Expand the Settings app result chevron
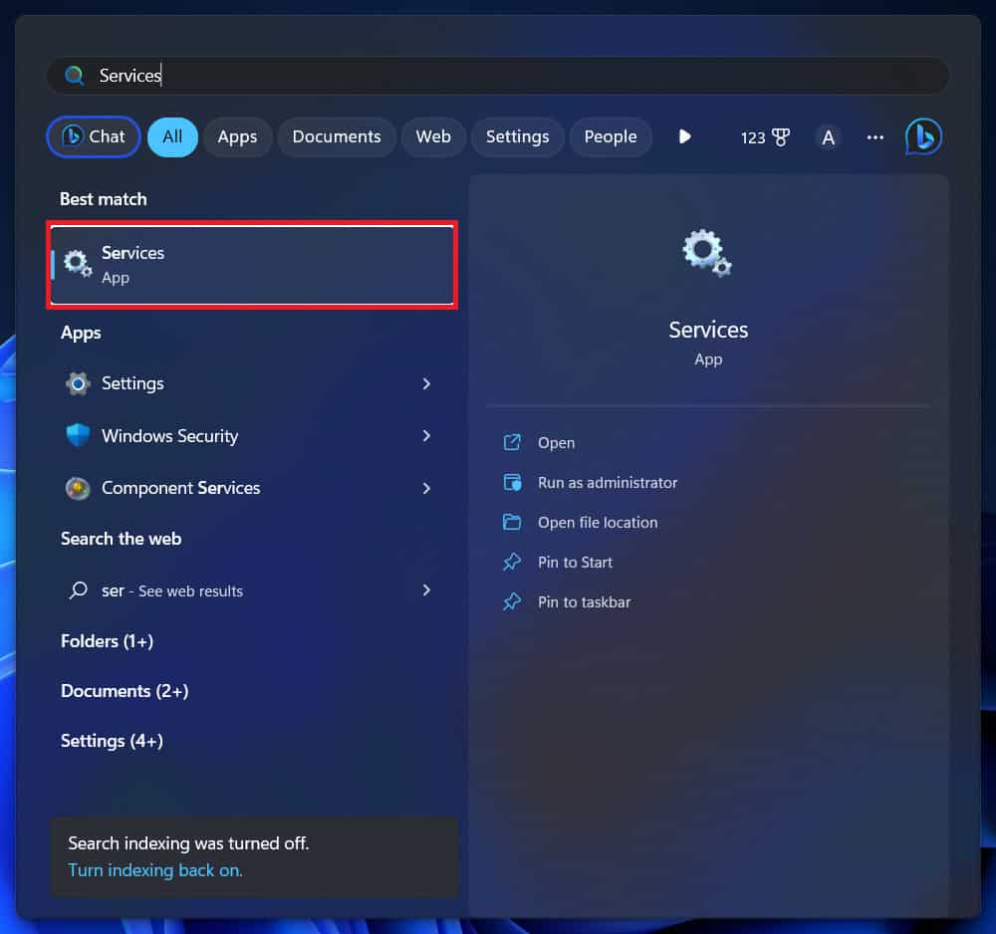The height and width of the screenshot is (934, 996). [x=426, y=383]
